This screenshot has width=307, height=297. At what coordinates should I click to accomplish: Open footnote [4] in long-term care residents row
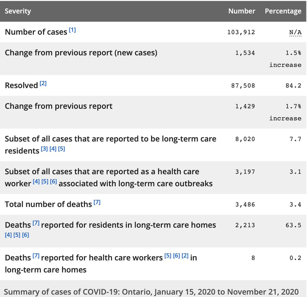click(x=53, y=149)
